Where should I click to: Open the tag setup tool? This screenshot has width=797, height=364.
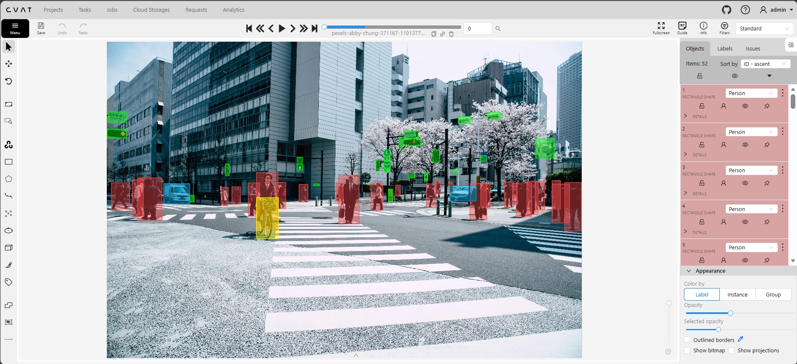9,282
